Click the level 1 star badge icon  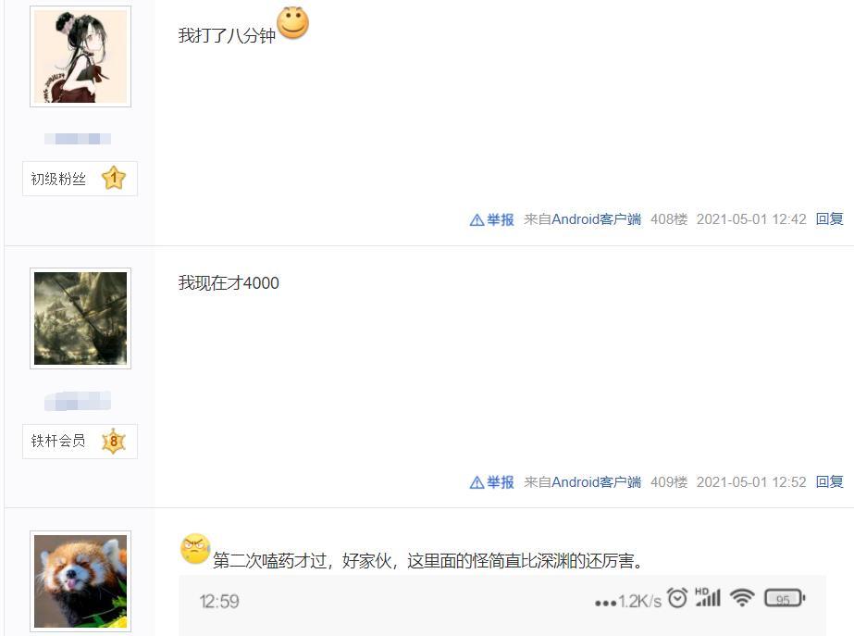[113, 178]
